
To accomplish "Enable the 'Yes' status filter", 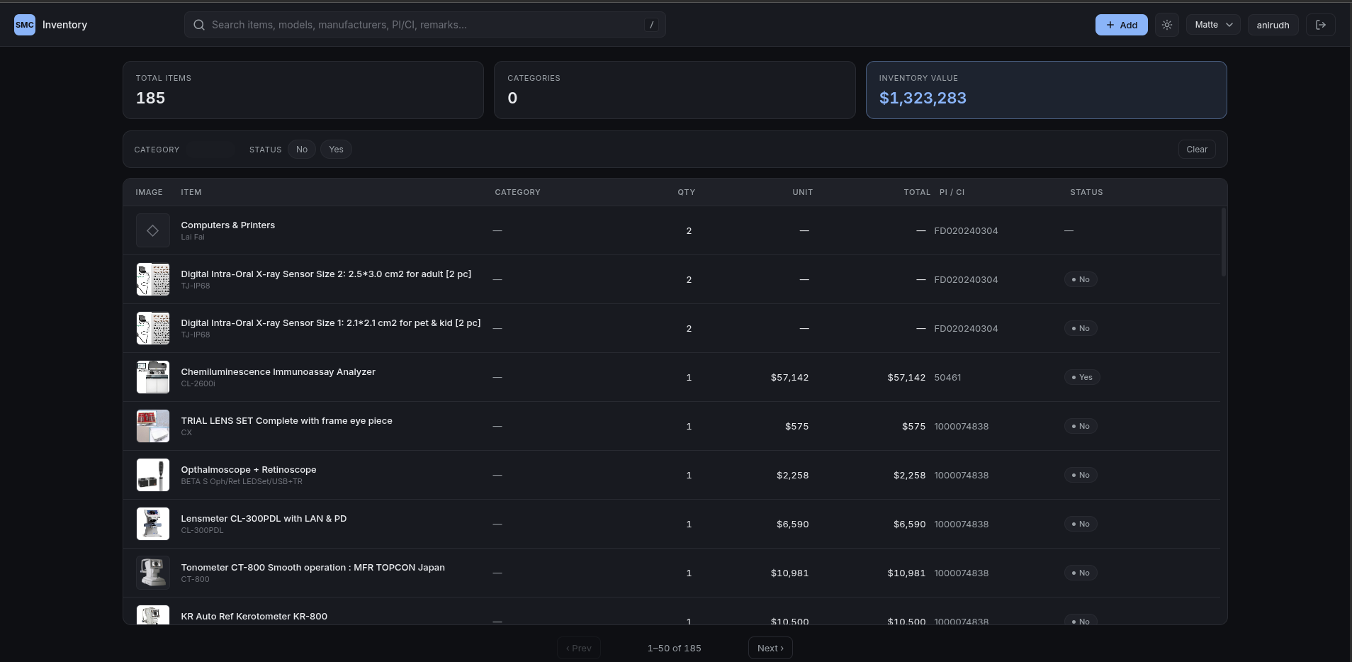I will click(335, 149).
